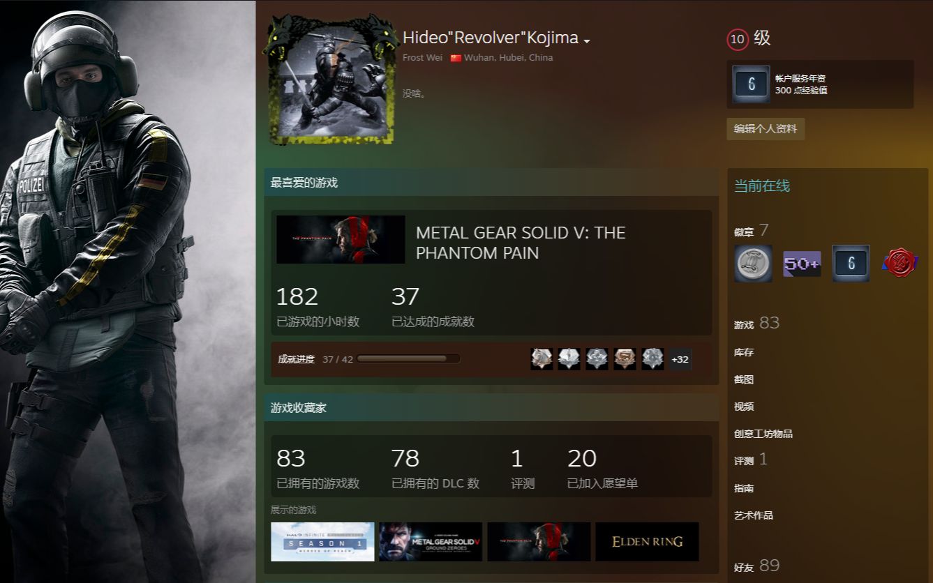933x583 pixels.
Task: Click the 游戏收藏家 section header
Action: click(x=491, y=408)
